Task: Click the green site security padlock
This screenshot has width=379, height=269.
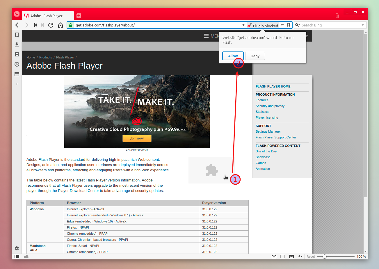Action: click(x=71, y=25)
